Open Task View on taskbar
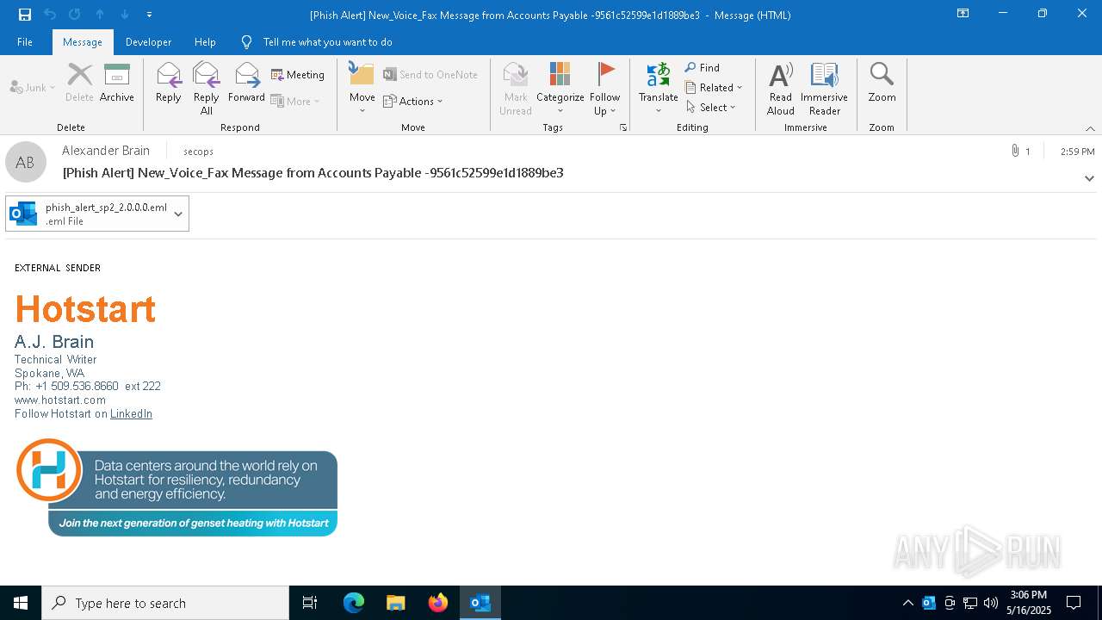 point(310,603)
